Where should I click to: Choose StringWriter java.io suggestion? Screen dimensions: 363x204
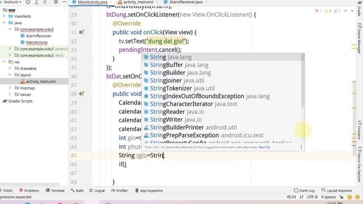[x=222, y=120]
